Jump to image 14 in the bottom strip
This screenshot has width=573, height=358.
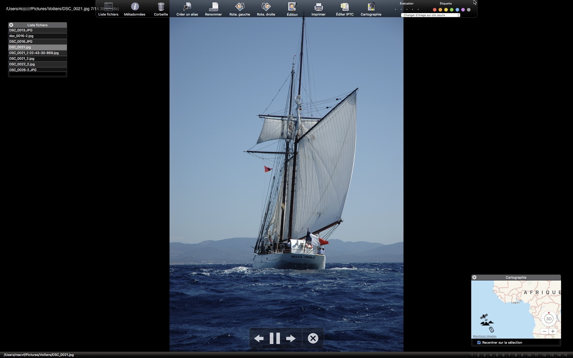point(559,355)
